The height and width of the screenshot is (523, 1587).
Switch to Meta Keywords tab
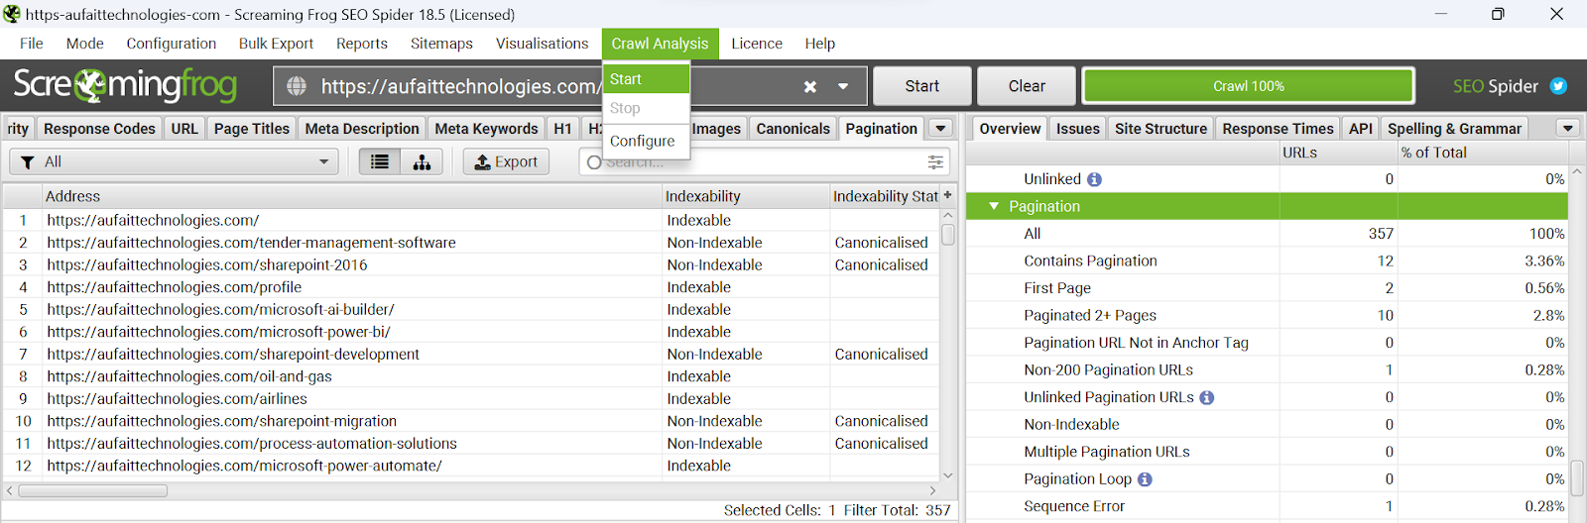click(x=486, y=129)
